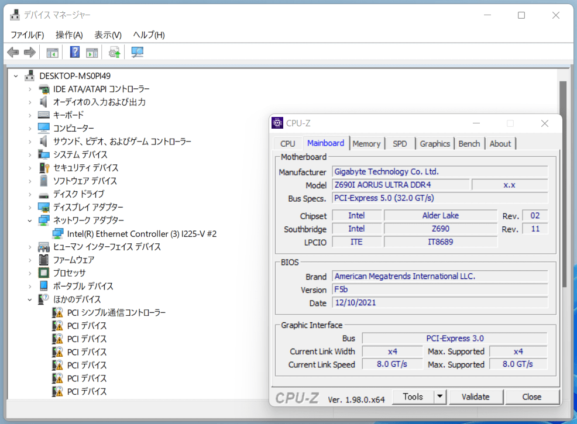Click the Back arrow in Device Manager toolbar
The image size is (577, 424).
13,52
